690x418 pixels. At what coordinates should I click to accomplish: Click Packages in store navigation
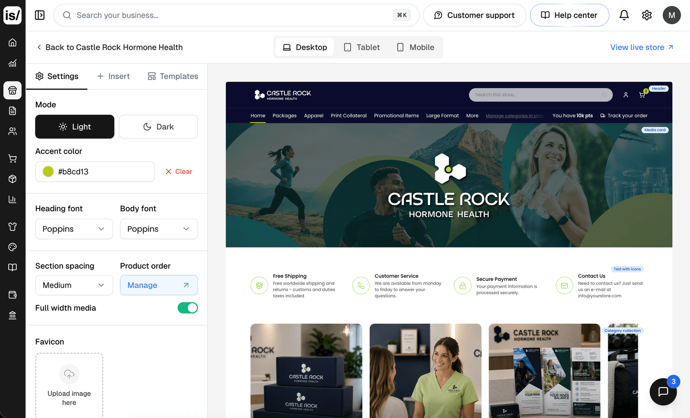coord(285,116)
